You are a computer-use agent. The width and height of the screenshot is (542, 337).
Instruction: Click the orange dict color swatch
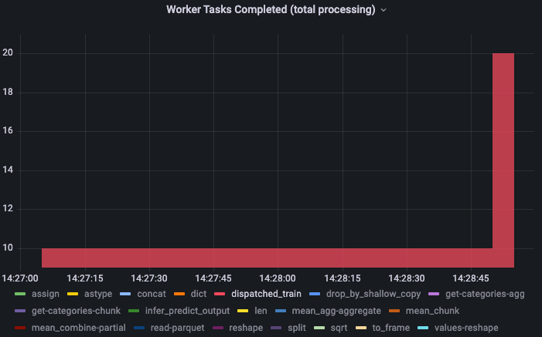[179, 294]
